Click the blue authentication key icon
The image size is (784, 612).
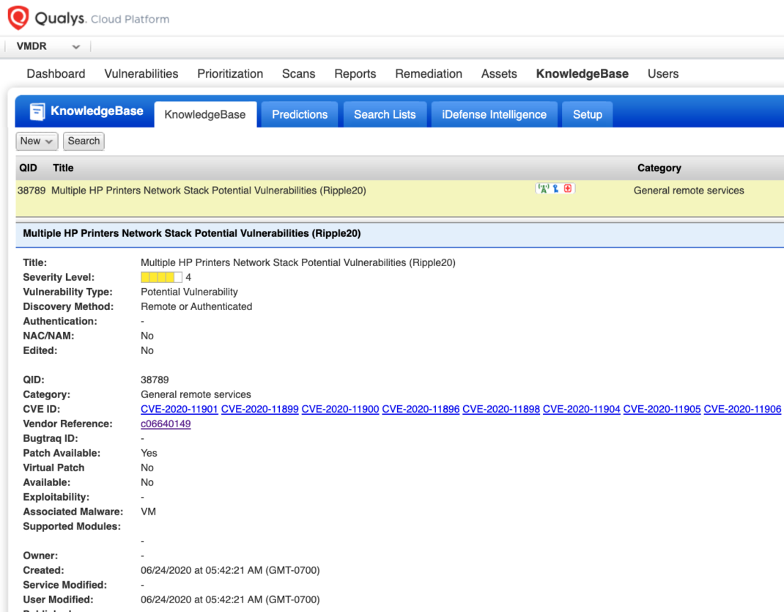click(556, 189)
